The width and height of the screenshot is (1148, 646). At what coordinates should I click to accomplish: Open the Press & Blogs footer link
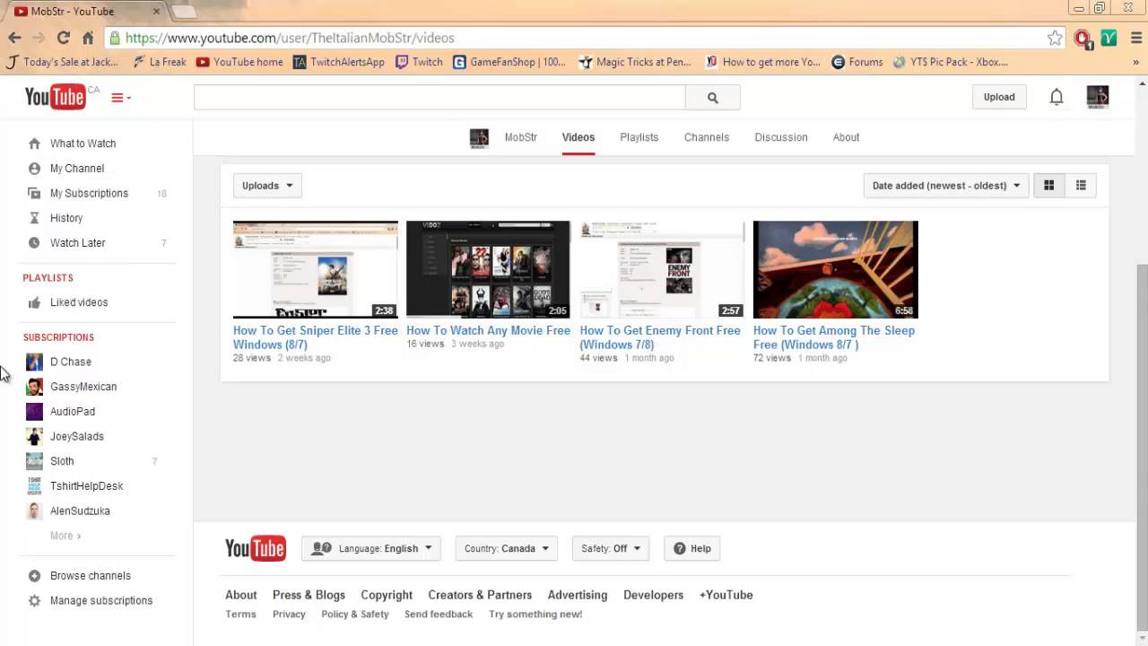click(x=309, y=595)
